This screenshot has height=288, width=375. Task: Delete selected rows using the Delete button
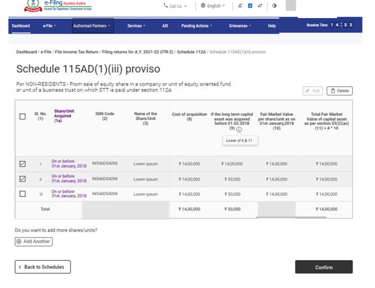(339, 91)
